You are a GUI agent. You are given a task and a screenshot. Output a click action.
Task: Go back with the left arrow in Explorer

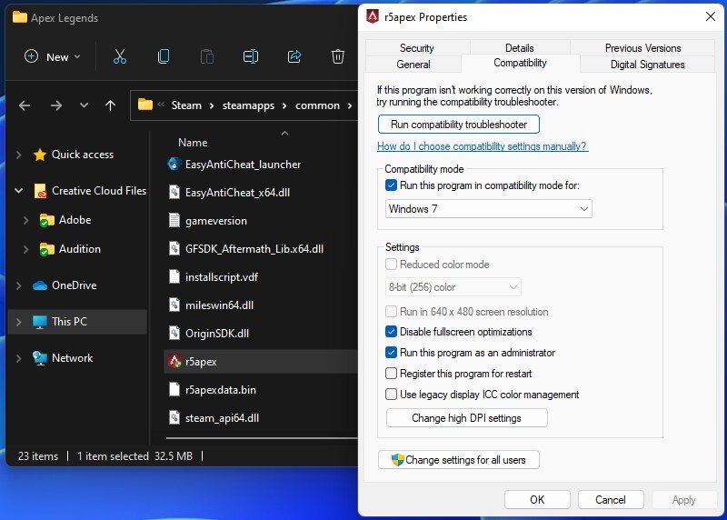click(x=25, y=105)
